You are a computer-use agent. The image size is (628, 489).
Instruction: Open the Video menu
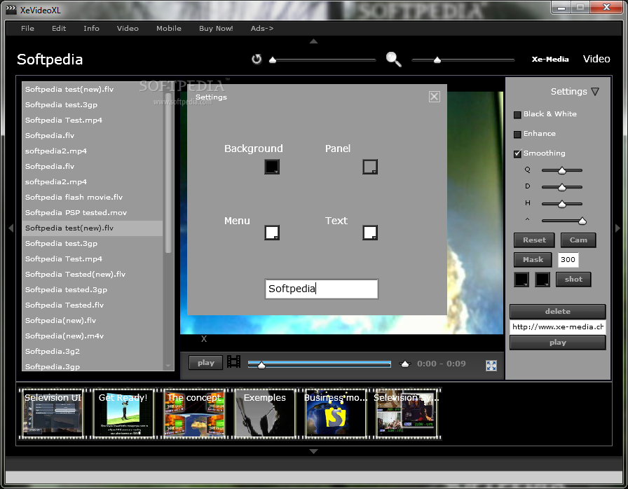tap(128, 29)
